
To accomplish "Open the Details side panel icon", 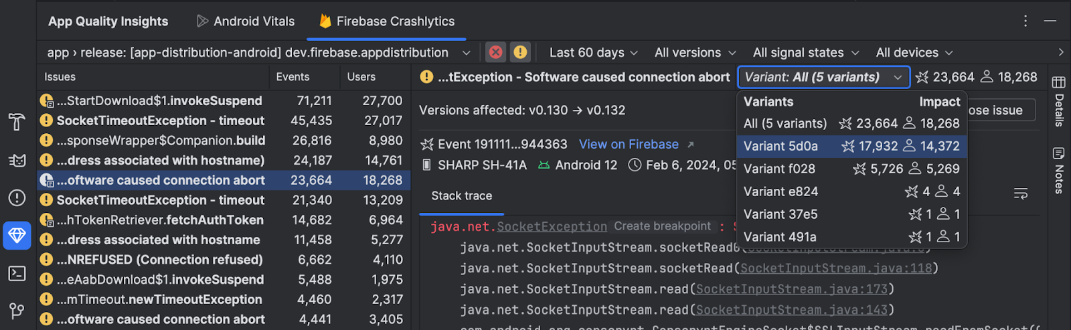I will 1058,100.
